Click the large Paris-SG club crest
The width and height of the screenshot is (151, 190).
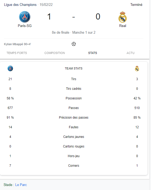point(25,17)
